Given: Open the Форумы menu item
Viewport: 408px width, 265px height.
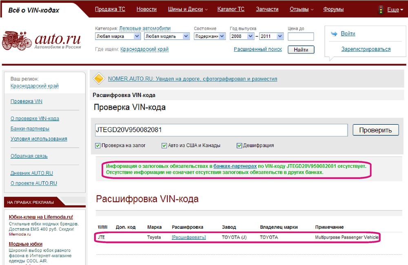Looking at the screenshot, I should 333,9.
